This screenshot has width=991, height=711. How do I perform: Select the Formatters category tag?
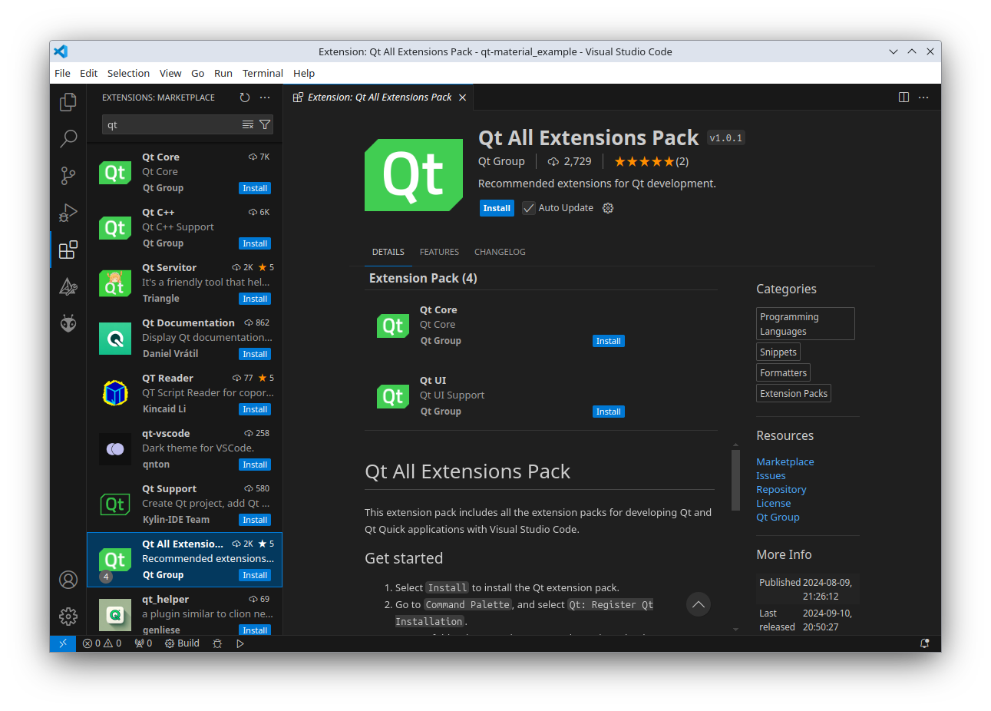pos(783,372)
